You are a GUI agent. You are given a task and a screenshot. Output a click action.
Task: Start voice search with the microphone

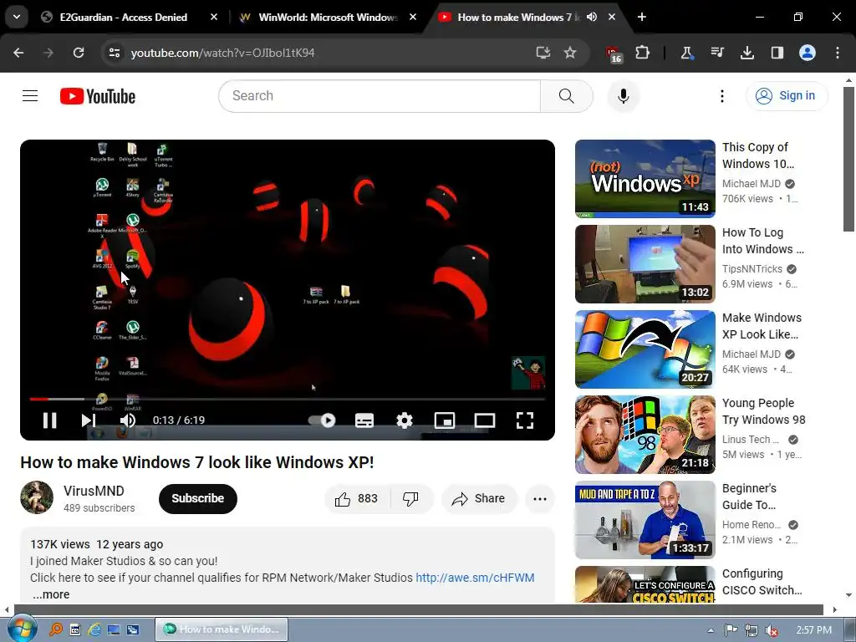tap(623, 96)
